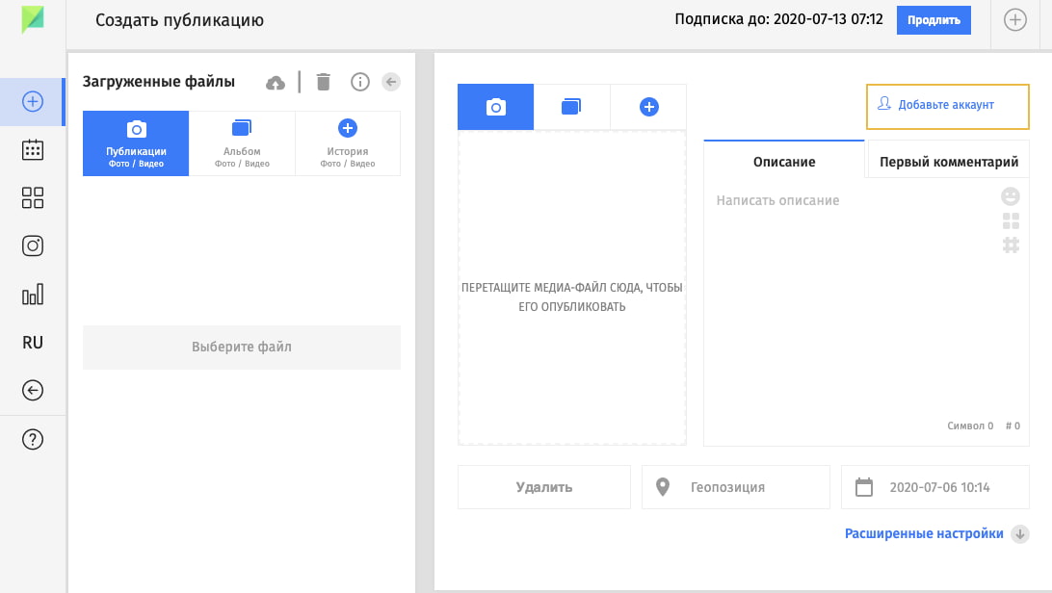Switch to the Первый комментарий tab
The width and height of the screenshot is (1052, 593).
948,162
